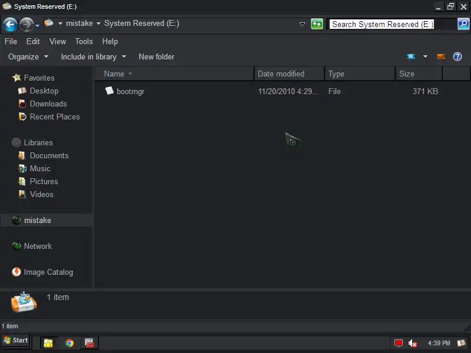Expand the dropdown arrow before 'mistake' breadcrumb
Screen dimensions: 471x353
point(60,24)
